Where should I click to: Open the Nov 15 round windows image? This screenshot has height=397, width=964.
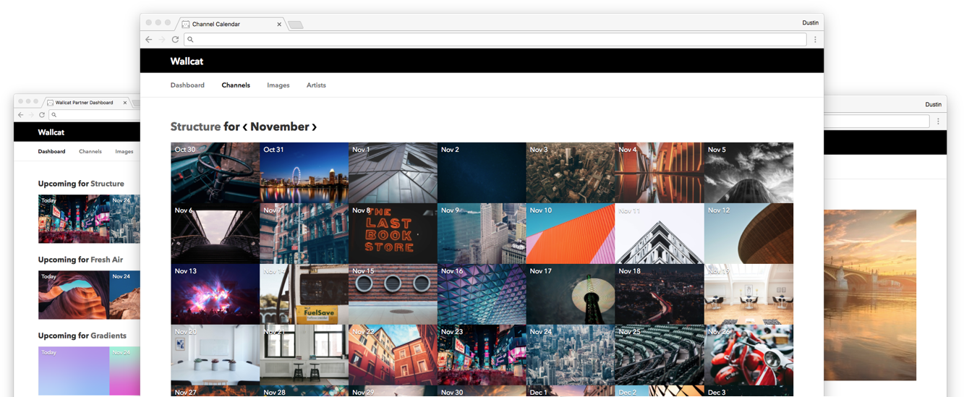tap(393, 294)
